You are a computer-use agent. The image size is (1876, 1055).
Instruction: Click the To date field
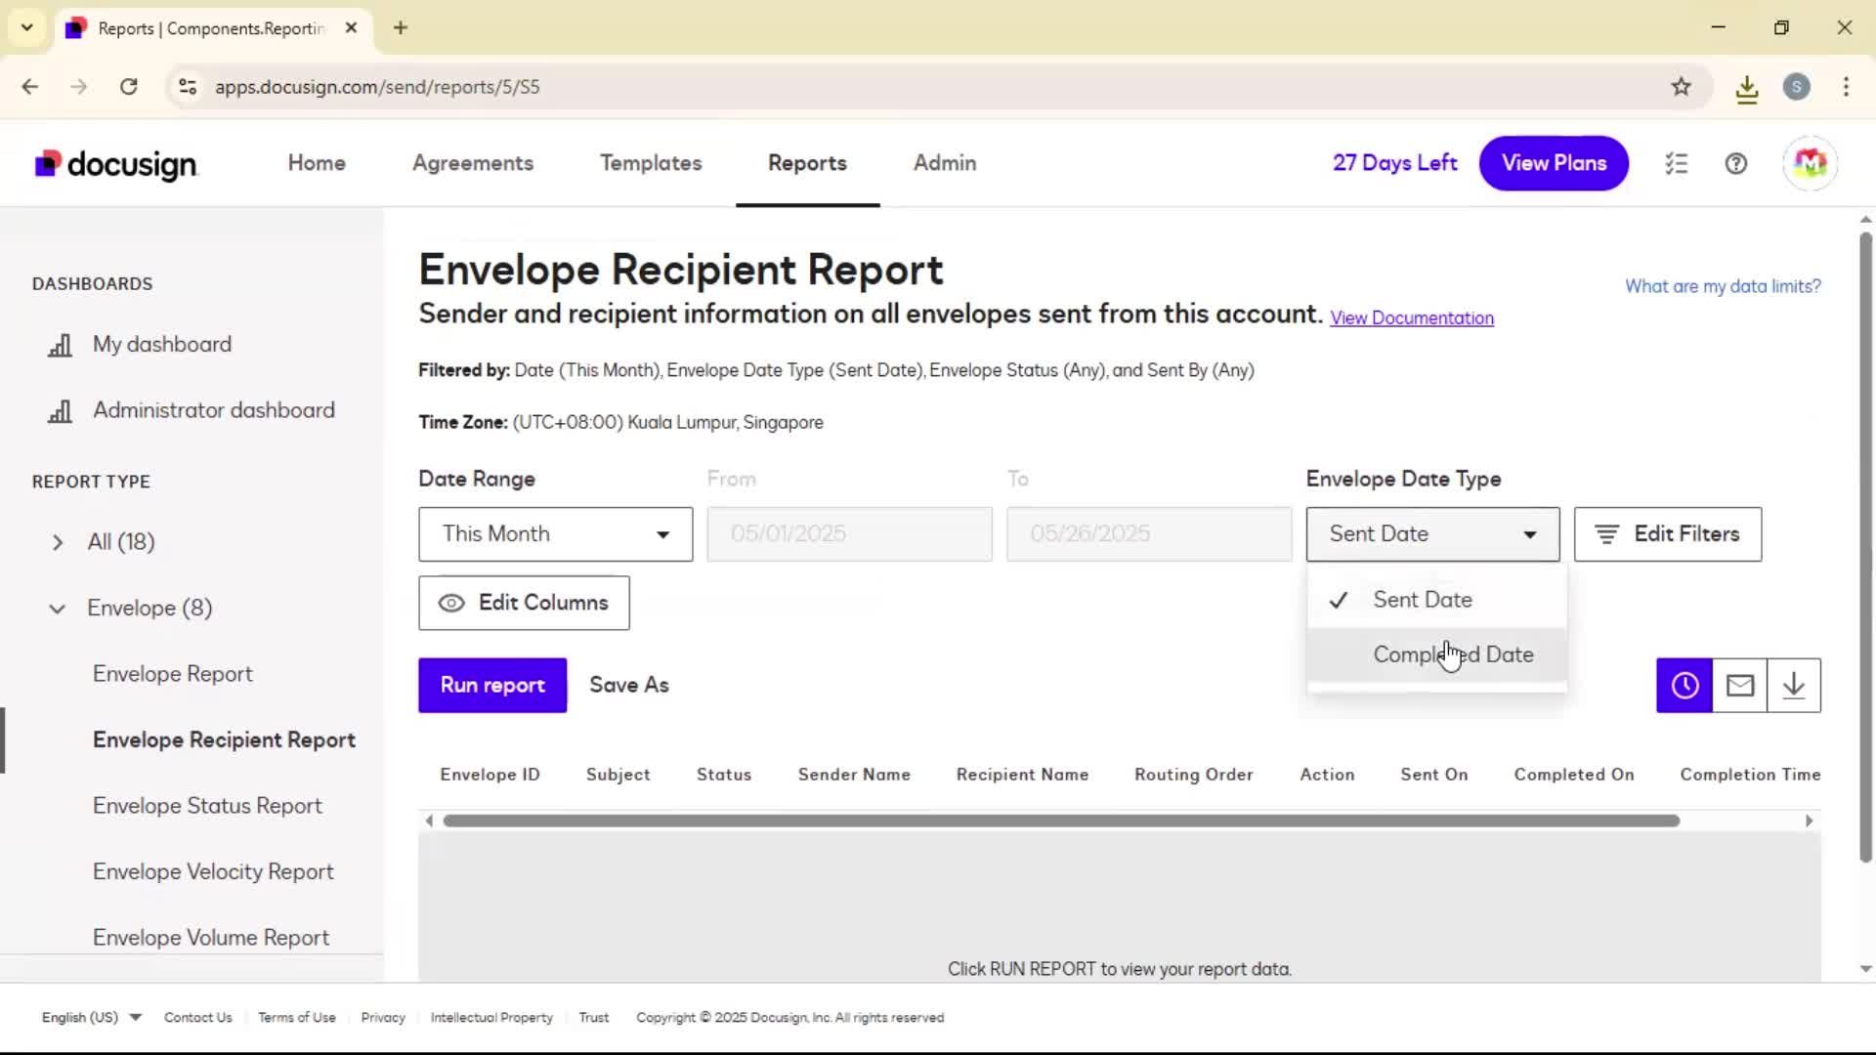click(1149, 534)
